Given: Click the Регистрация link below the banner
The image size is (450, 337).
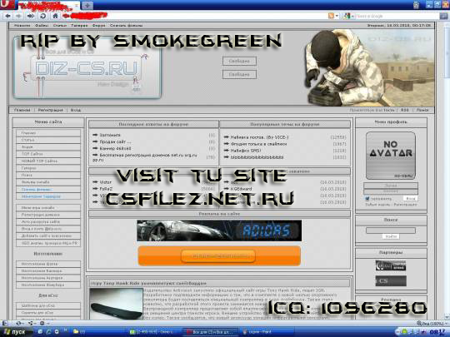Looking at the screenshot, I should 51,110.
